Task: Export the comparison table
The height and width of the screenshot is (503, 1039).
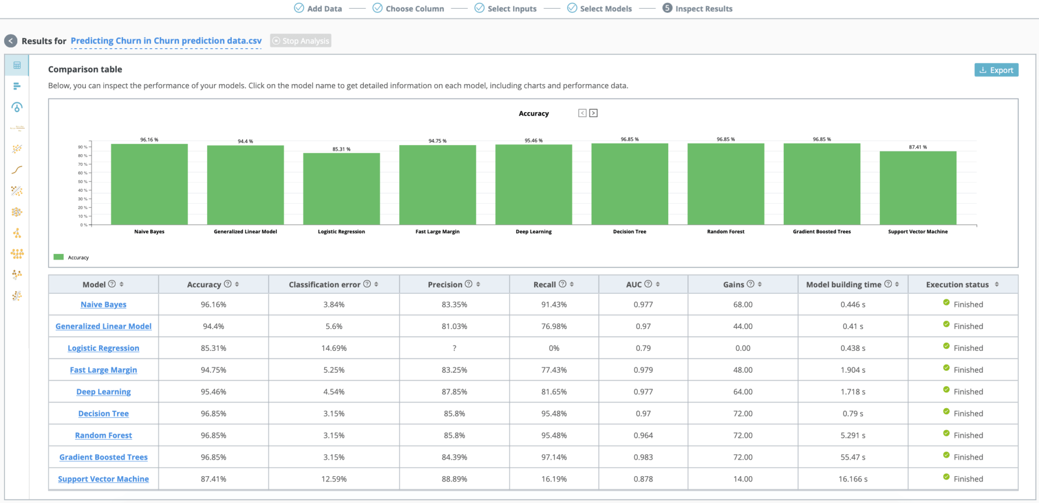Action: (996, 69)
